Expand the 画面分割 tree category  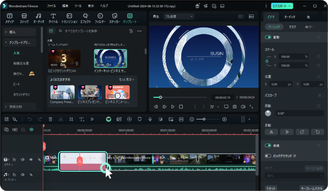pos(20,107)
